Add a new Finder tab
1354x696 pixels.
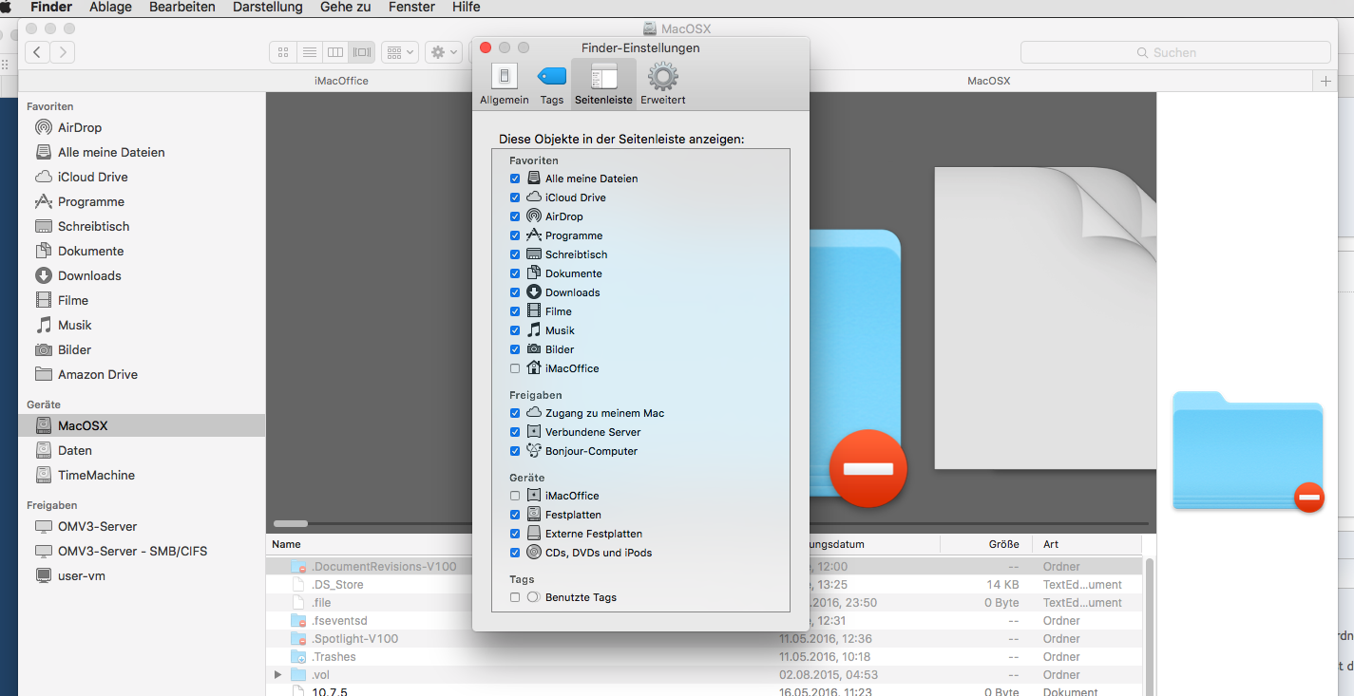(x=1326, y=81)
